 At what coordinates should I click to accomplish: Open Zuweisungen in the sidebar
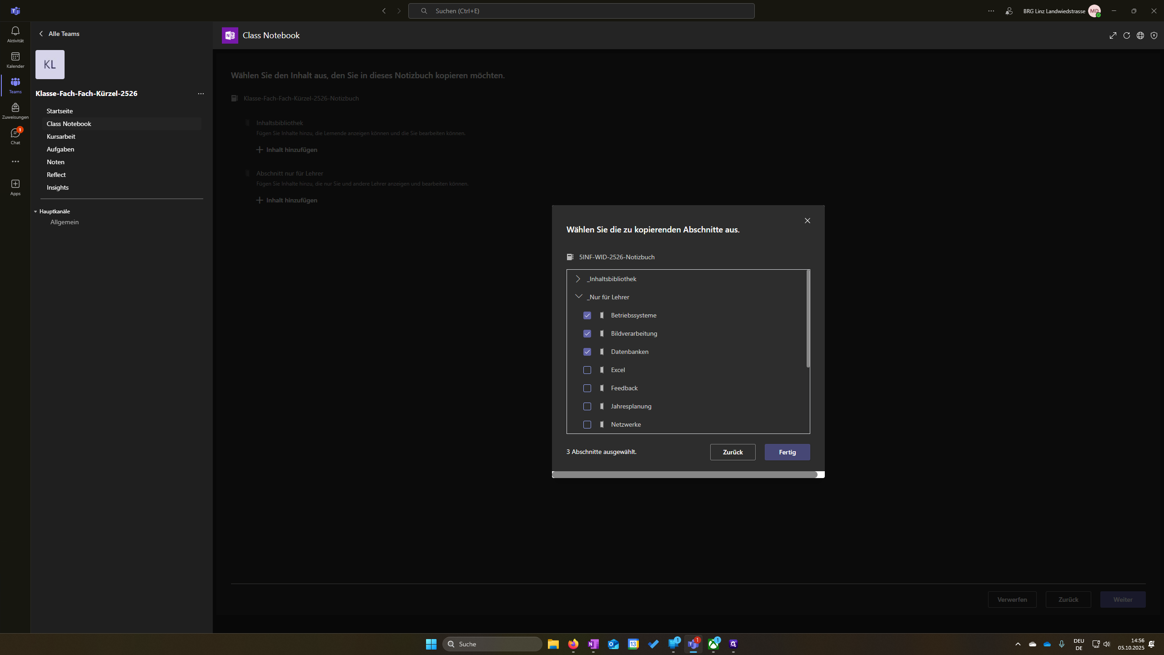click(15, 111)
